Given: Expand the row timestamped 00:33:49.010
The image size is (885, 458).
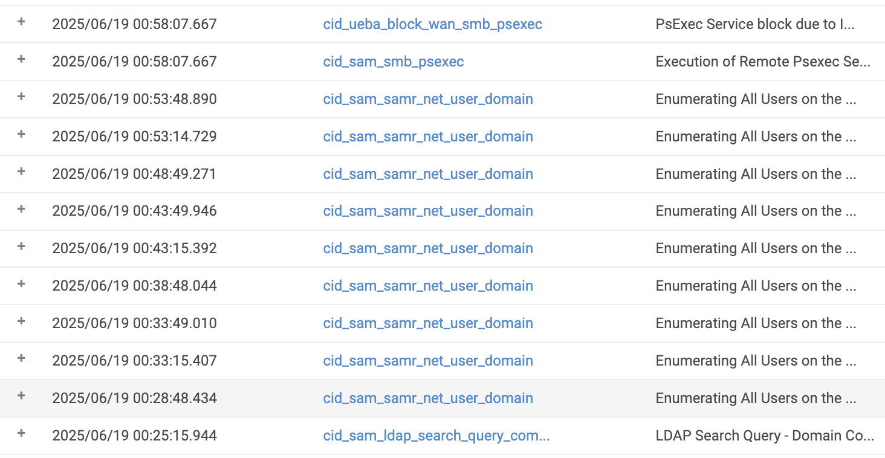Looking at the screenshot, I should click(21, 321).
